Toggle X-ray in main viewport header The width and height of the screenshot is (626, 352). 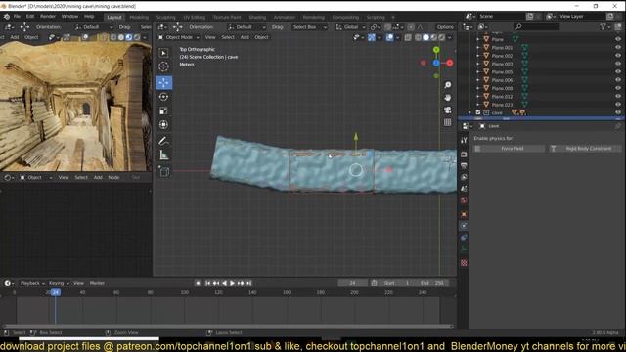(x=408, y=37)
